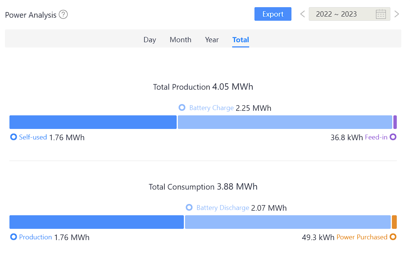Click the 2.07 MWh value

(269, 208)
